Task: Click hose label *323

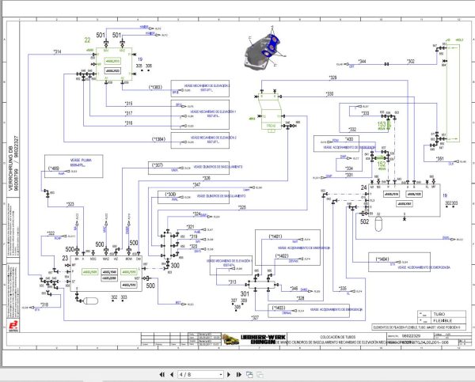Action: pos(70,204)
